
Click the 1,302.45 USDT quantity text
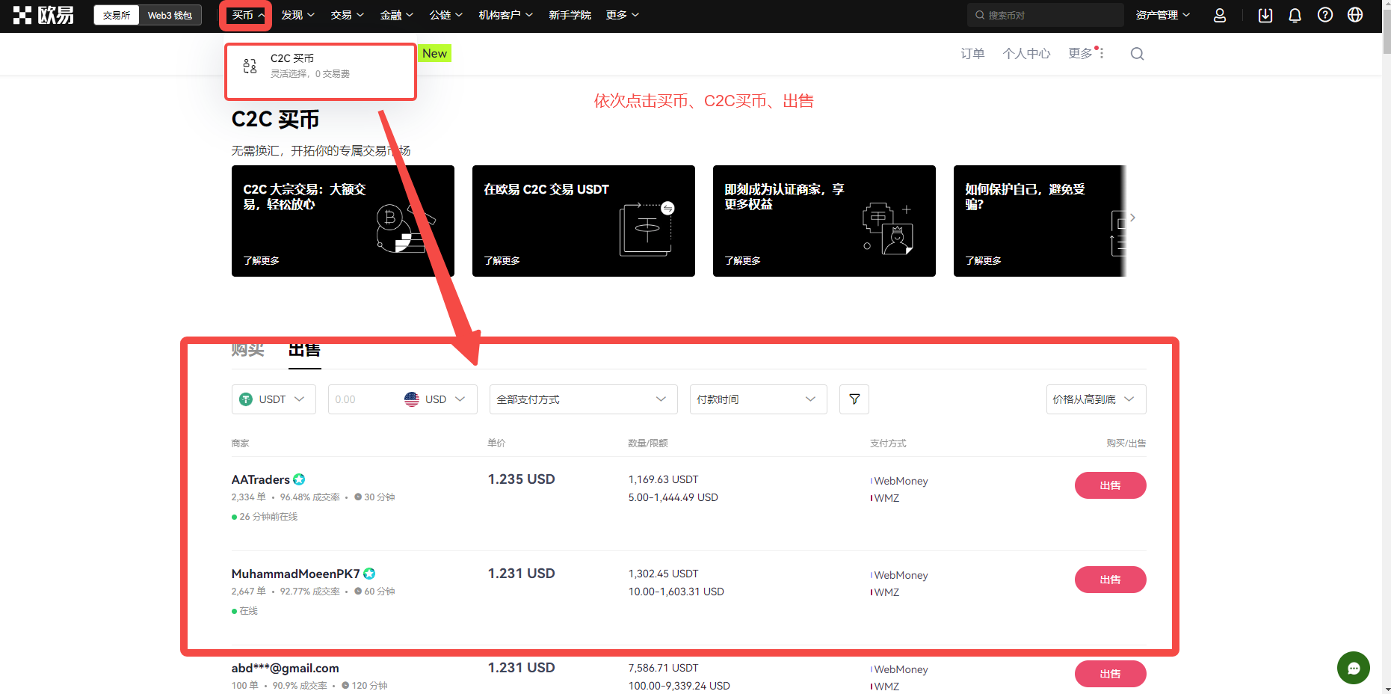tap(663, 574)
